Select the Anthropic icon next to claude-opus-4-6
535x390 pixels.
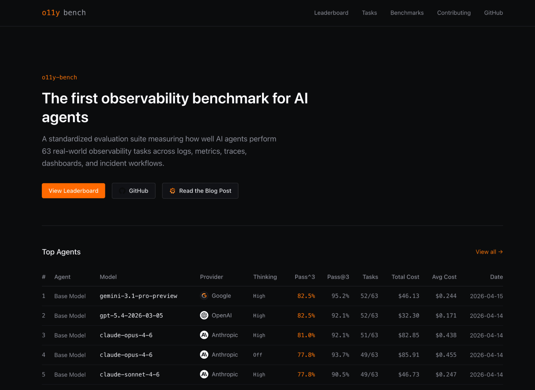[x=204, y=335]
